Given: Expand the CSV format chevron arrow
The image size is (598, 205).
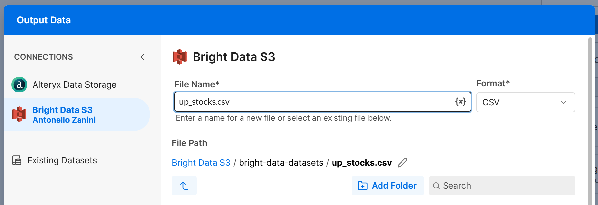Looking at the screenshot, I should (563, 102).
